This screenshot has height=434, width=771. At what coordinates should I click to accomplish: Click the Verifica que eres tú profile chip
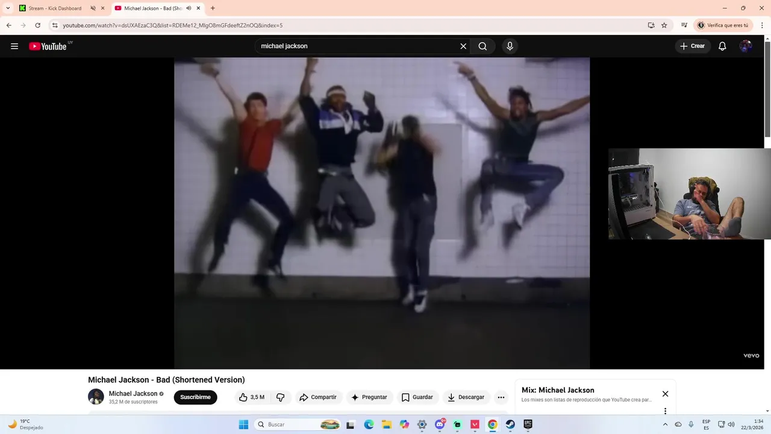coord(723,25)
